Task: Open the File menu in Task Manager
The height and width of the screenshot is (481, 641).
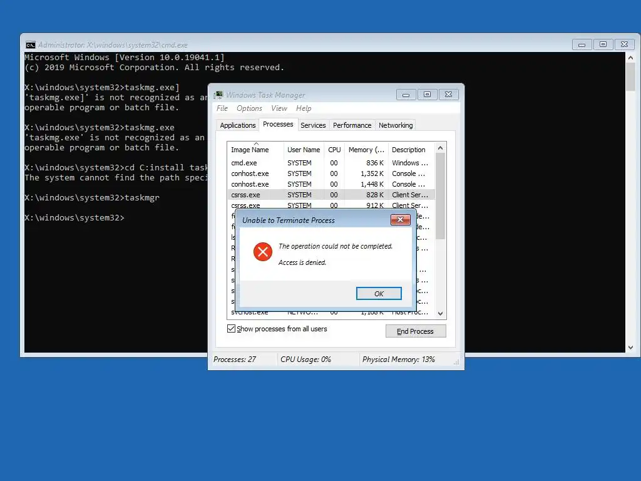Action: pos(222,108)
